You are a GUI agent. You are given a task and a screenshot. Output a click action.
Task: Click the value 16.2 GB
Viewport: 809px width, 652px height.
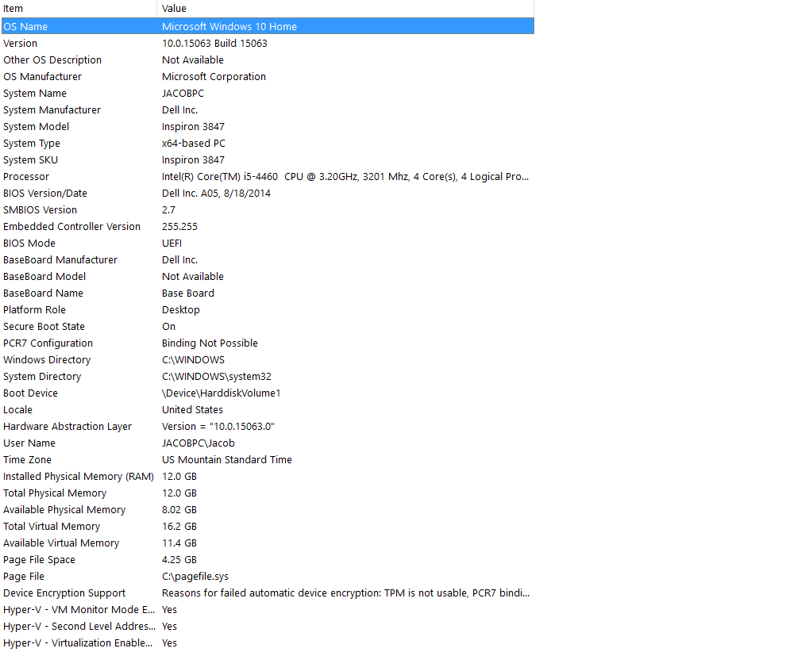(179, 526)
